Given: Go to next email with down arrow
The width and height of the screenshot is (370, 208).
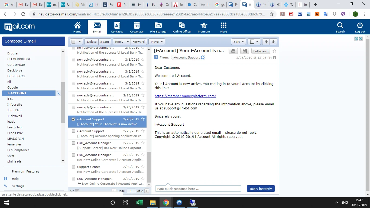Looking at the screenshot, I should pos(273,42).
